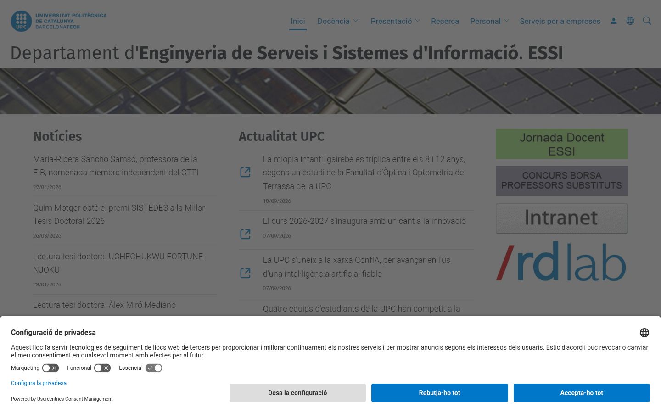661x413 pixels.
Task: Open the Jornada Docent ESSI banner
Action: [562, 144]
